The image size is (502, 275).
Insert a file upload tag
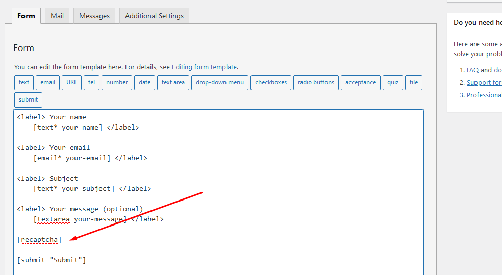coord(414,83)
